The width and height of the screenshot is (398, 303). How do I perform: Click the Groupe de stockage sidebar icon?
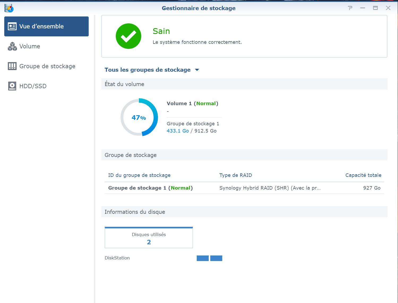pyautogui.click(x=12, y=66)
